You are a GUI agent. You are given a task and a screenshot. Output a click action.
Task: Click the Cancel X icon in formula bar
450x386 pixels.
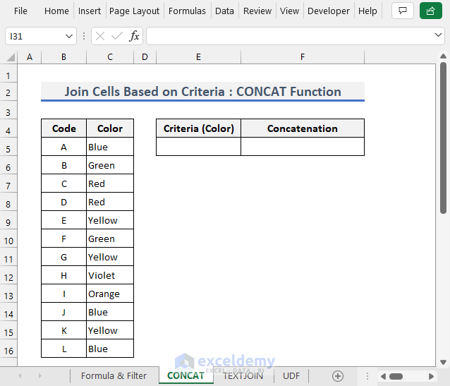click(100, 36)
